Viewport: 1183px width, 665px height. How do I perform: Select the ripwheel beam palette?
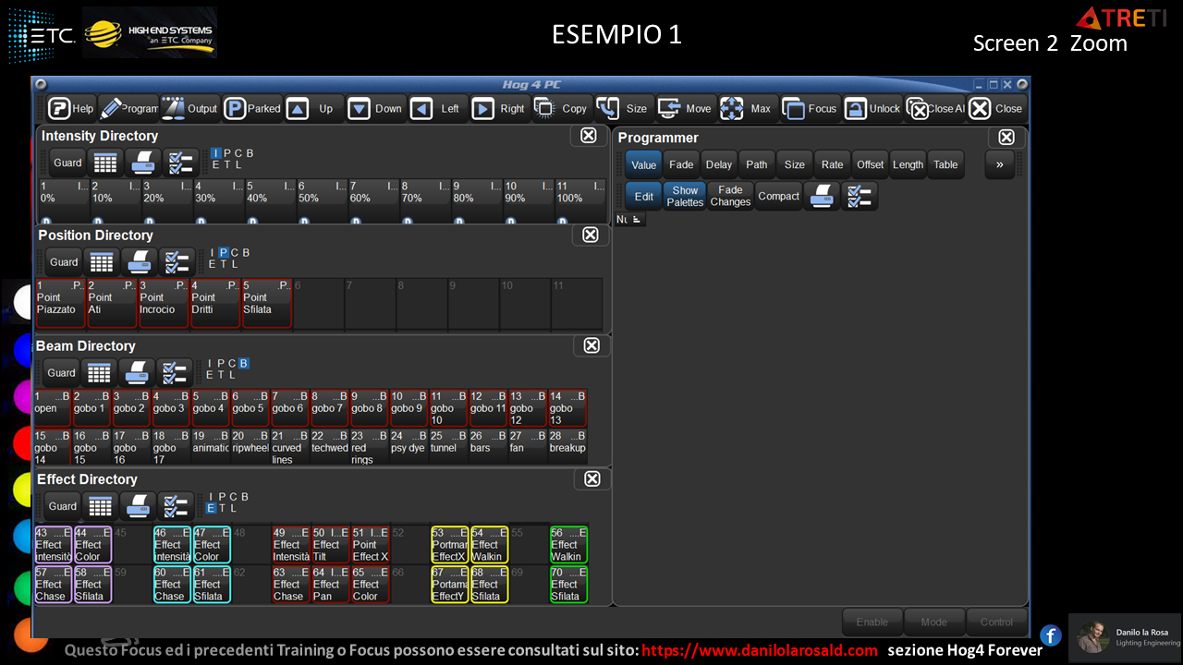click(x=249, y=447)
